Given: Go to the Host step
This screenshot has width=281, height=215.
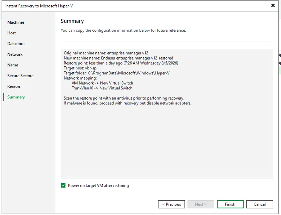Looking at the screenshot, I should 11,33.
